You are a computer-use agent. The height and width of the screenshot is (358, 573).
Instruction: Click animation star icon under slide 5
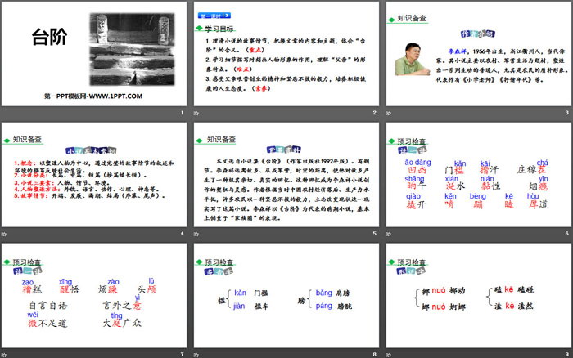(x=196, y=234)
